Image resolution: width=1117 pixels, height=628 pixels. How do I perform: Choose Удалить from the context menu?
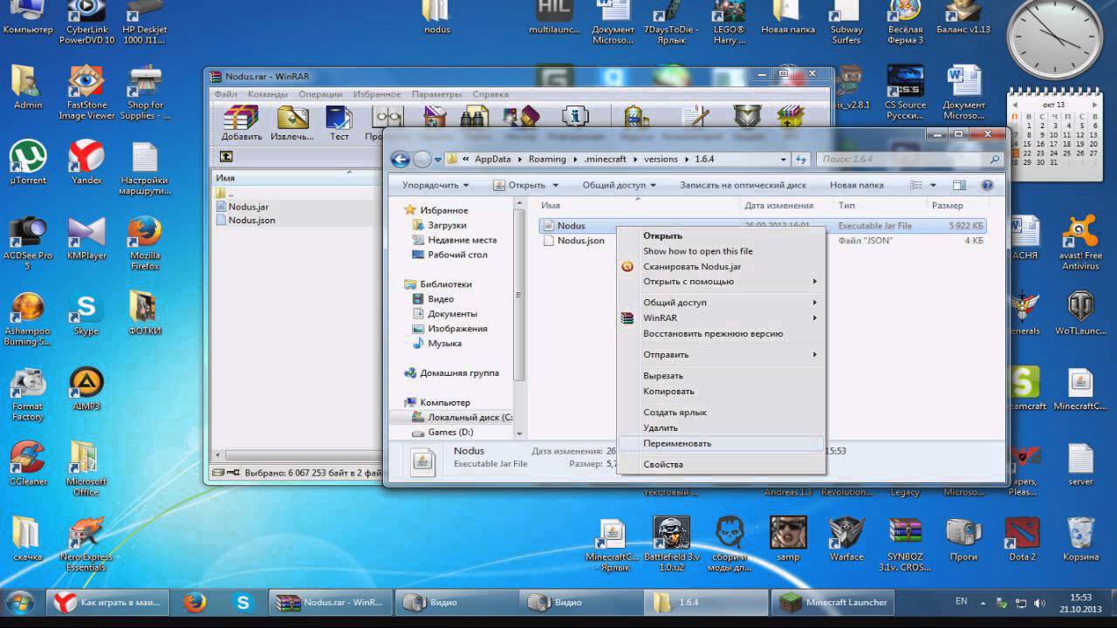point(721,428)
